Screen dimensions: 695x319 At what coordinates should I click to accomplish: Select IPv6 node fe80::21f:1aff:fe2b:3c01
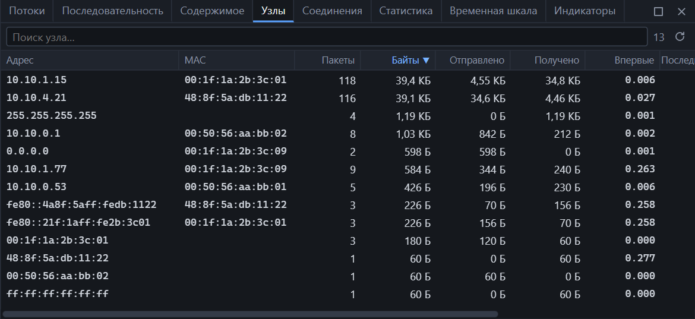point(347,222)
